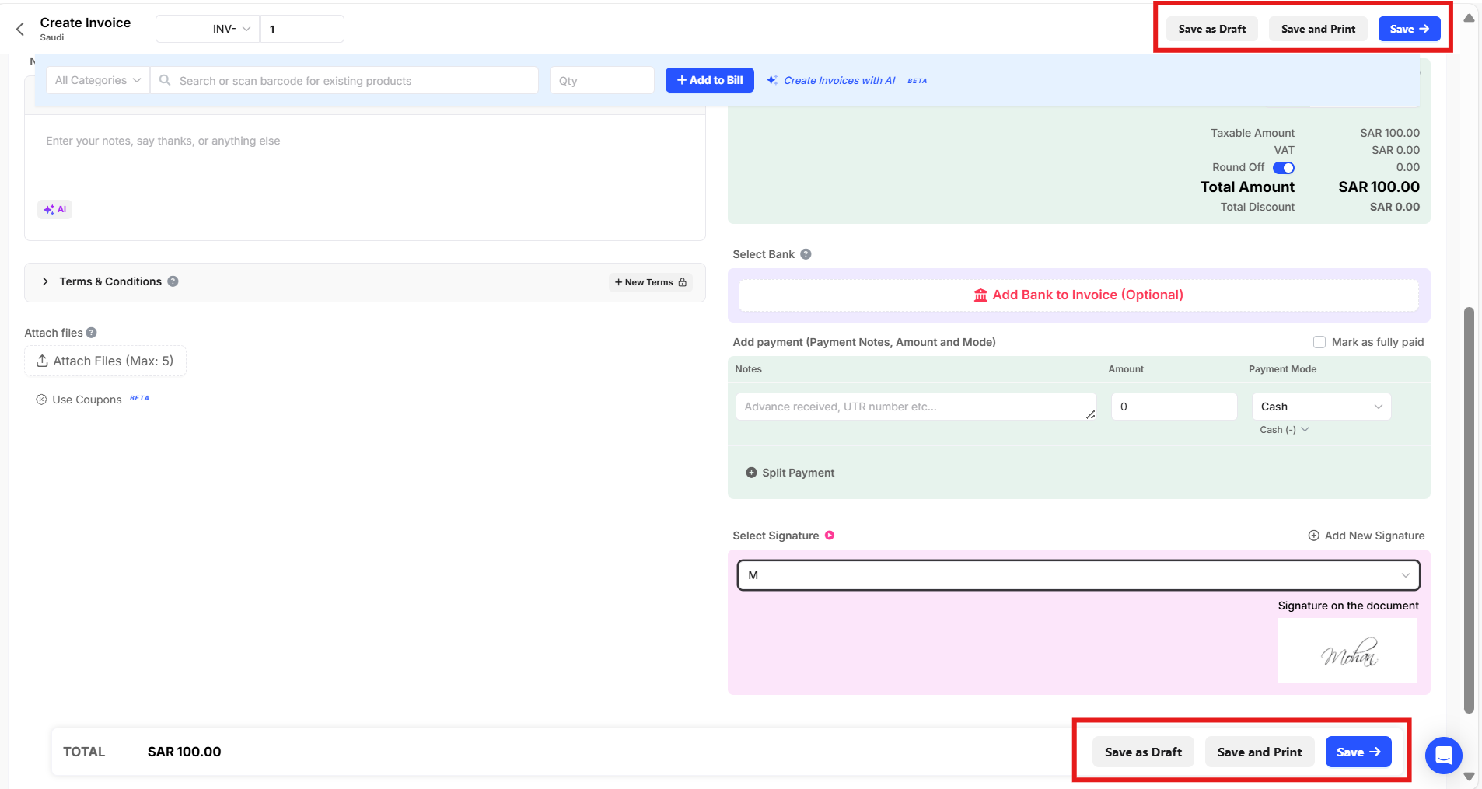Image resolution: width=1482 pixels, height=789 pixels.
Task: Open the signature selection dropdown
Action: coord(1078,575)
